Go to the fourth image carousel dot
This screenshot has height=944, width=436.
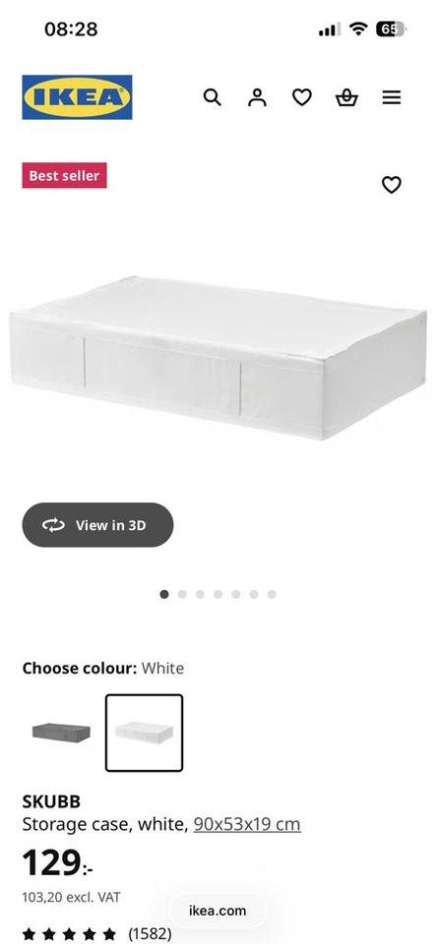218,594
